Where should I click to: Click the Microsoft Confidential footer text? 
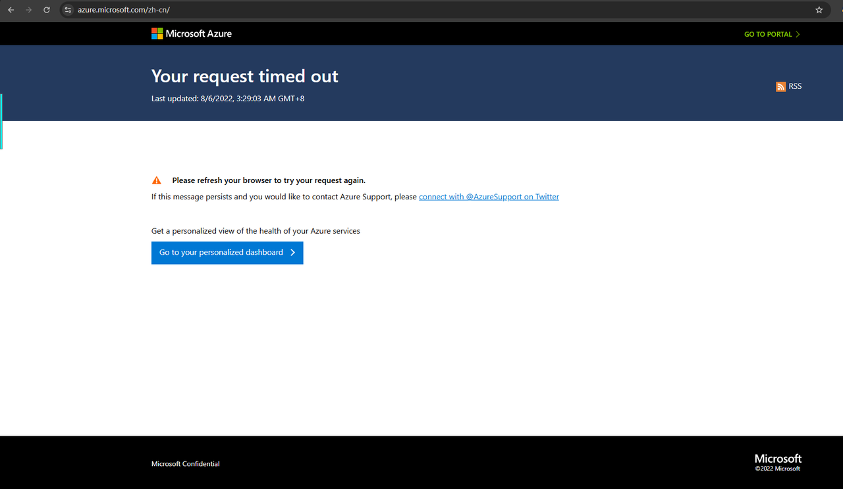click(x=185, y=464)
